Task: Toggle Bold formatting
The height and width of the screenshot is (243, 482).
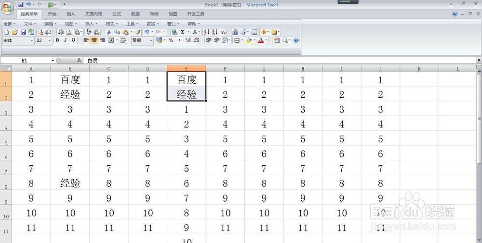Action: [57, 40]
